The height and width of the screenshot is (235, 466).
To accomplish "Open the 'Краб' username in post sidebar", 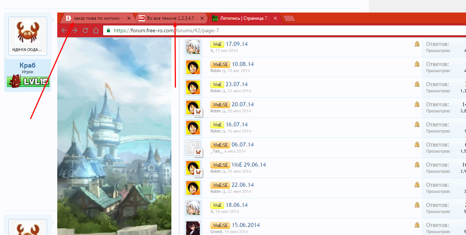I will 27,66.
